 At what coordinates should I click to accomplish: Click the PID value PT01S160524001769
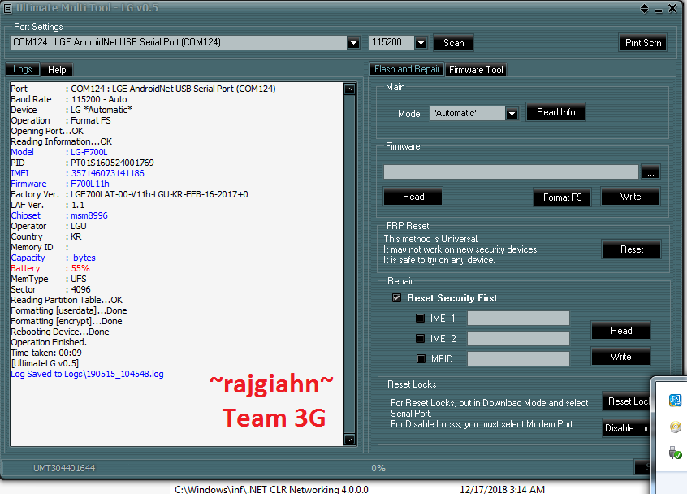point(112,162)
